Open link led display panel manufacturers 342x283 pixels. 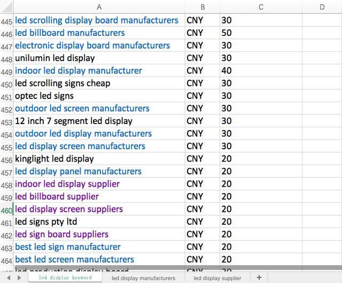(x=78, y=171)
